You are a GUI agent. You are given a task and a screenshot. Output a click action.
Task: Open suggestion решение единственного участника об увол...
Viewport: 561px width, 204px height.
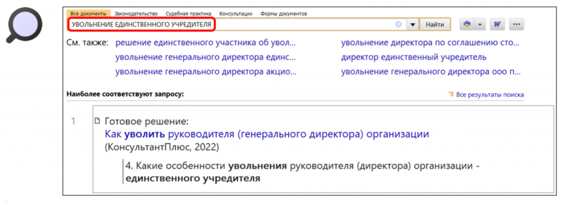click(205, 43)
